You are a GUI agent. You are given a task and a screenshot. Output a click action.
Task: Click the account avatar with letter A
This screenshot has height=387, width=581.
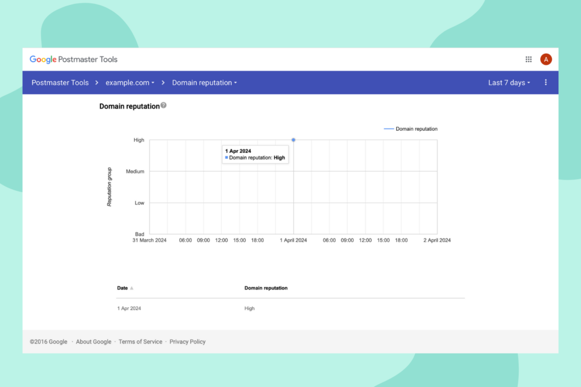pos(546,59)
